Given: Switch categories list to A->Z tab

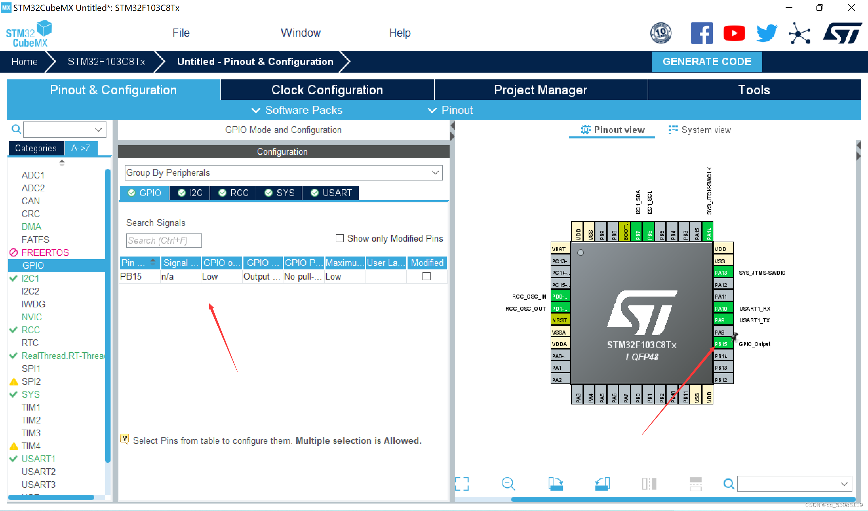Looking at the screenshot, I should click(81, 148).
